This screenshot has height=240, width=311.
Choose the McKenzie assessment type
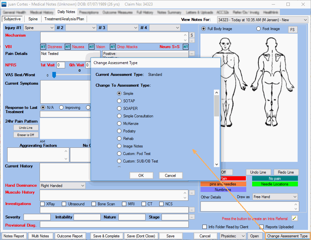120,124
